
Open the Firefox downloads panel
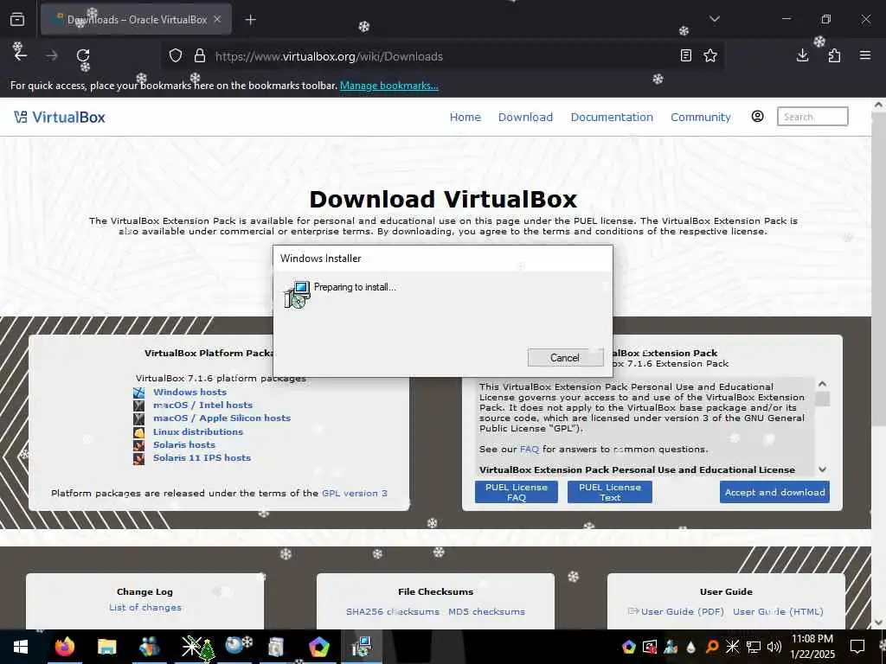(x=802, y=55)
